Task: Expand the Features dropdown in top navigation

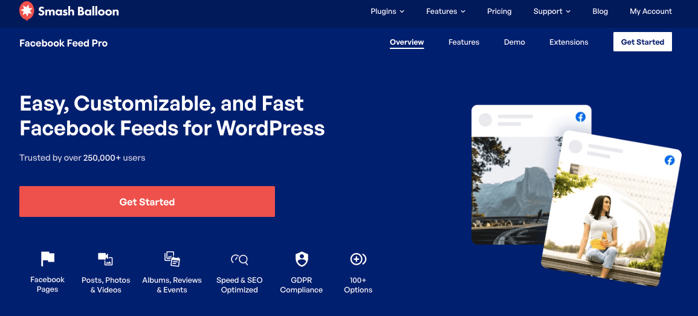Action: tap(445, 11)
